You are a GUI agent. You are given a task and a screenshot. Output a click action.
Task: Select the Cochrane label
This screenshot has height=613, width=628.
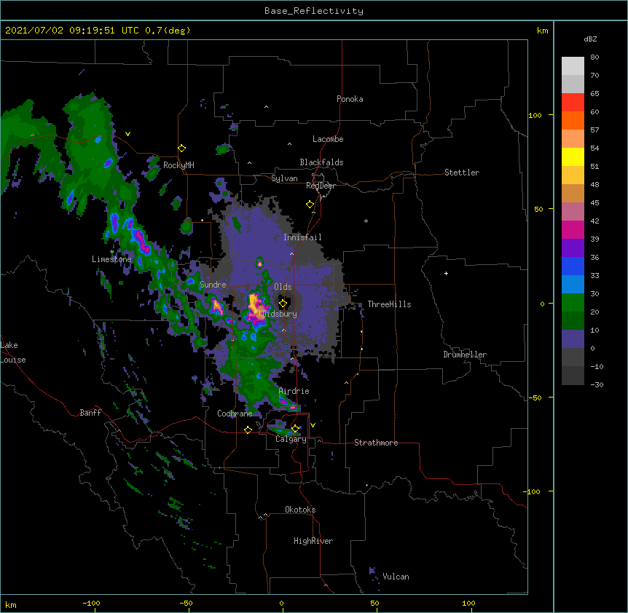(x=235, y=414)
